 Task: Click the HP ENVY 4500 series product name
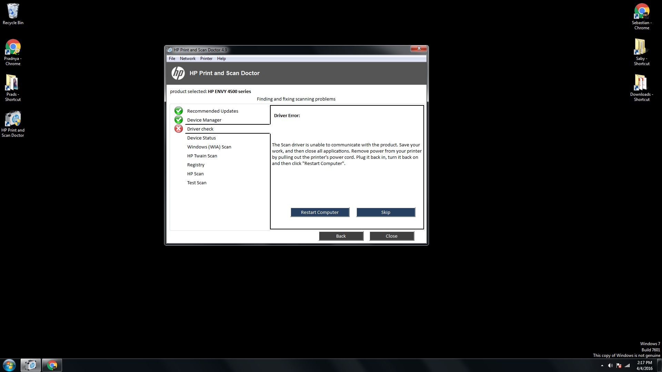click(x=229, y=91)
